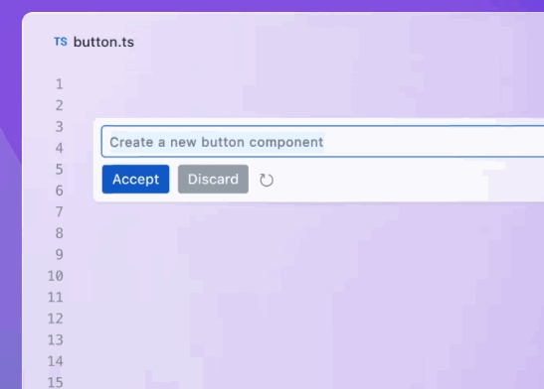Screen dimensions: 544x389
Task: Click line number 5 in gutter
Action: coord(60,170)
